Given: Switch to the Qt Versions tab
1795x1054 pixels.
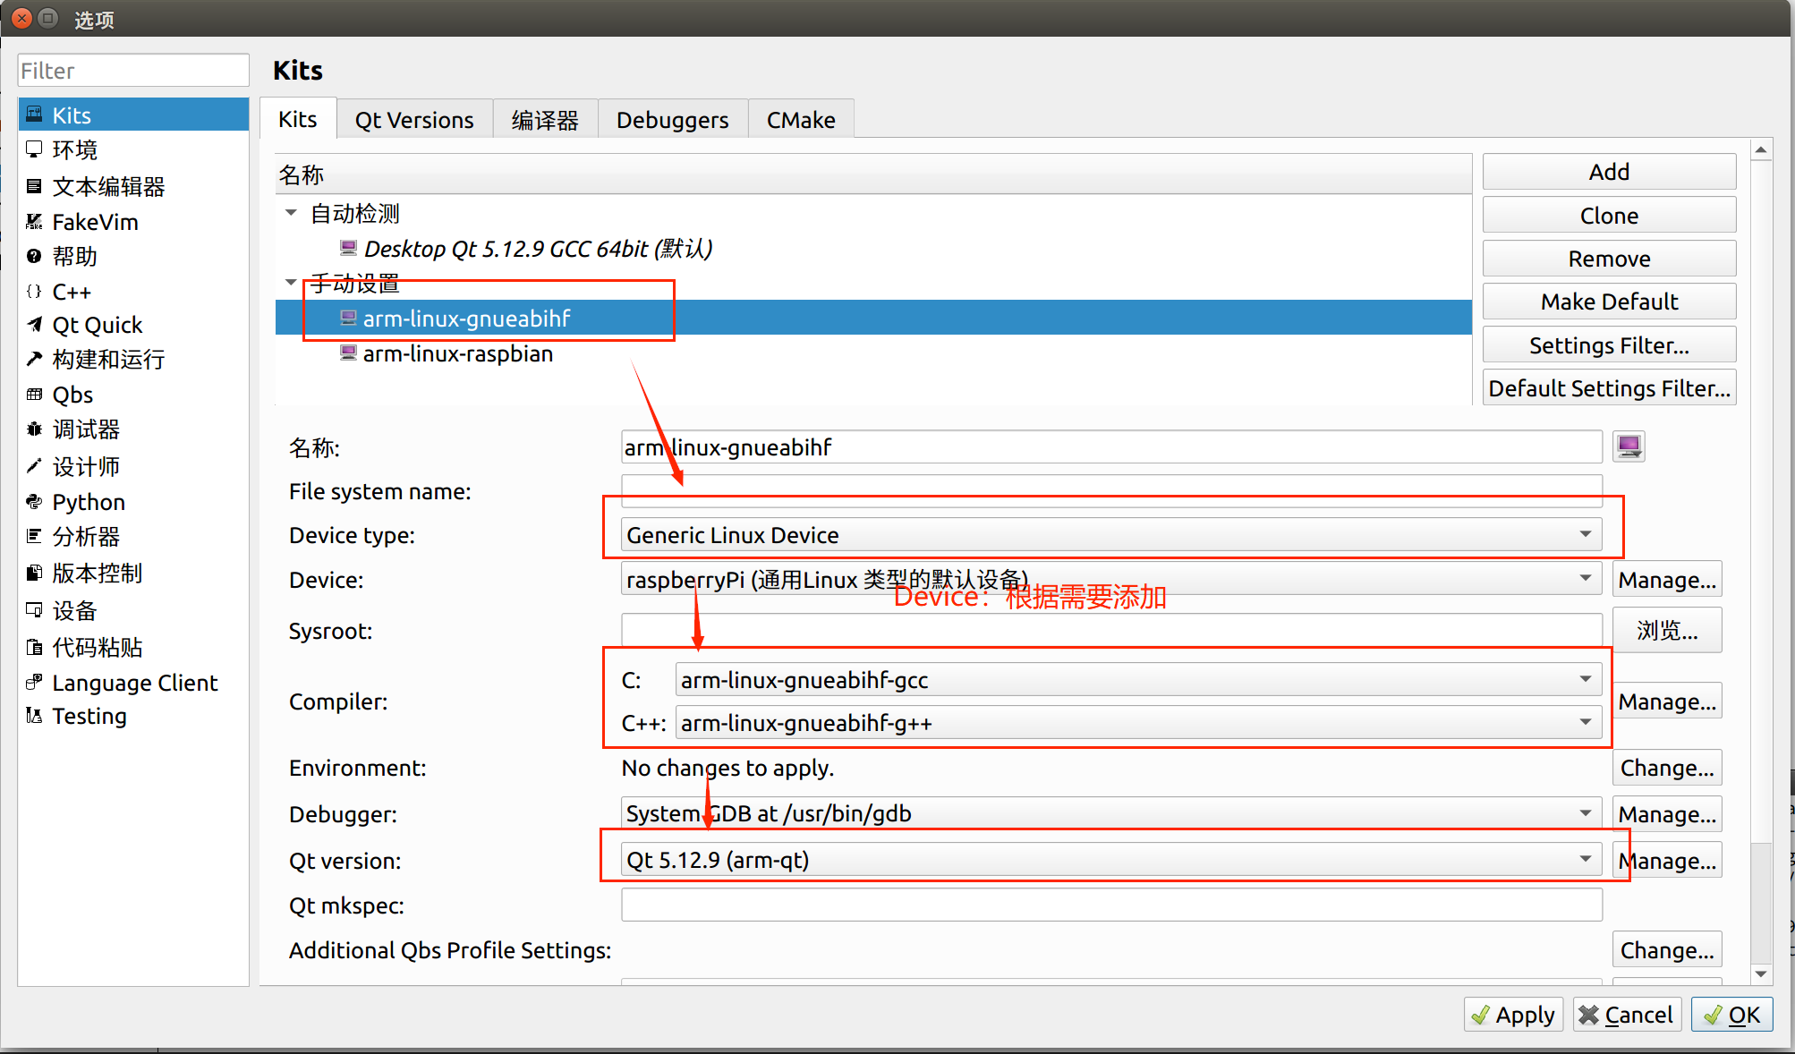Looking at the screenshot, I should pyautogui.click(x=413, y=120).
